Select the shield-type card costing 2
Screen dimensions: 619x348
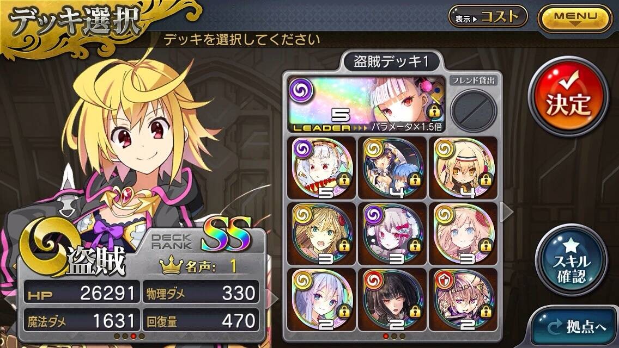[463, 300]
